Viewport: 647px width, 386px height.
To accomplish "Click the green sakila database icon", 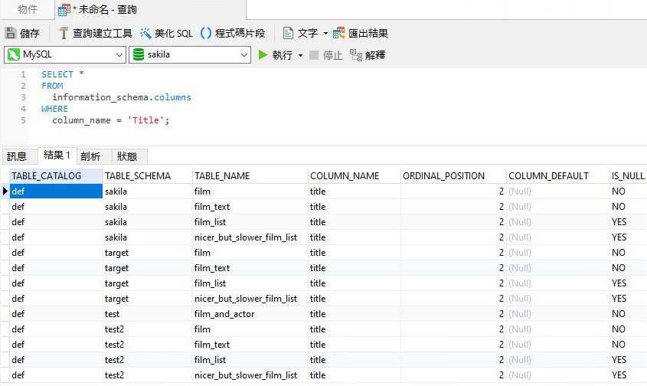I will click(139, 54).
